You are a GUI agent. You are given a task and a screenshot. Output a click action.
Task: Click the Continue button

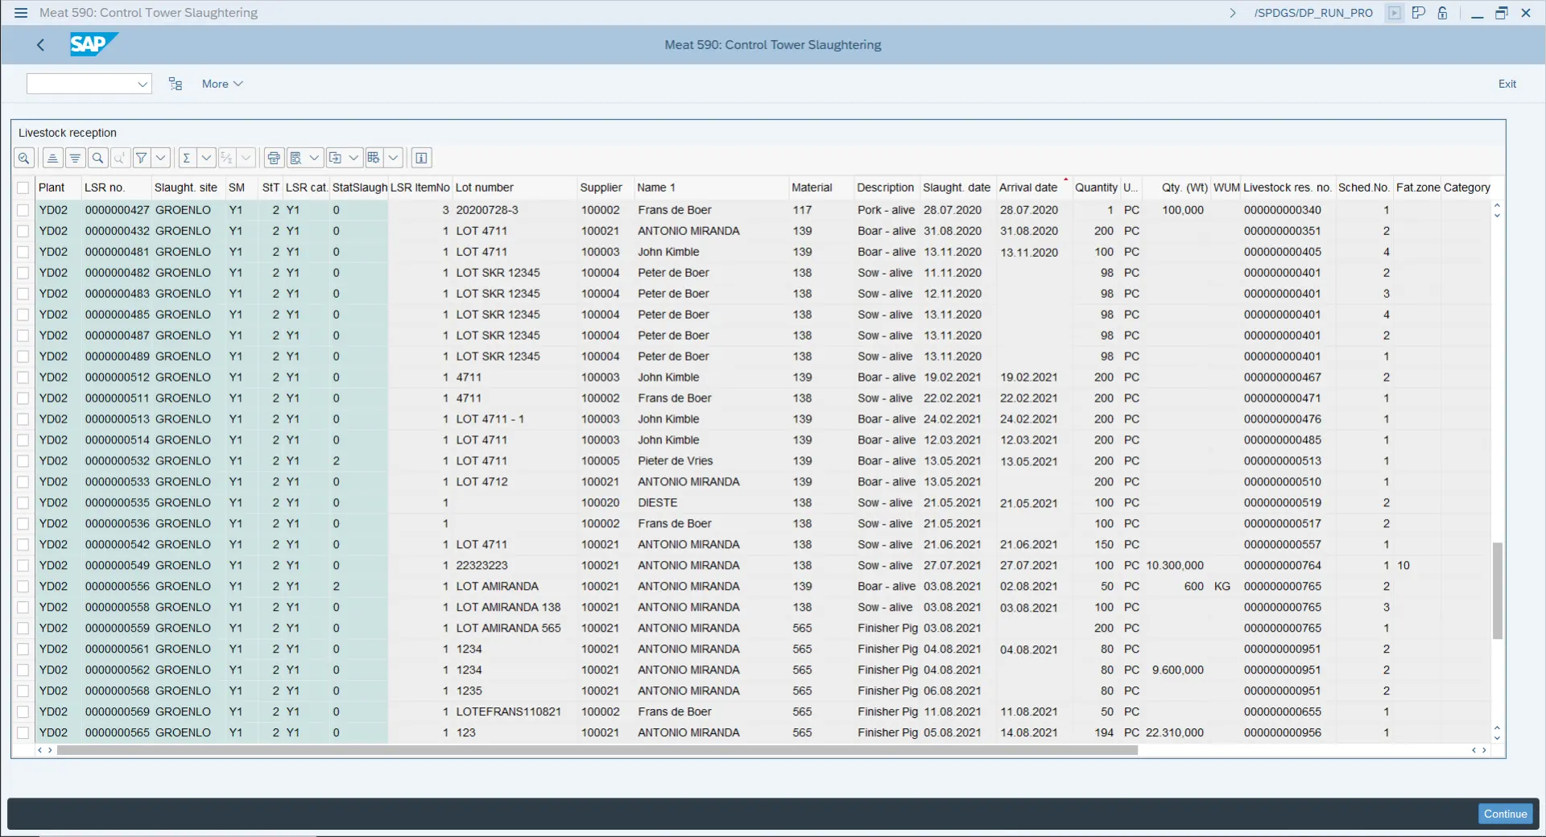1505,814
